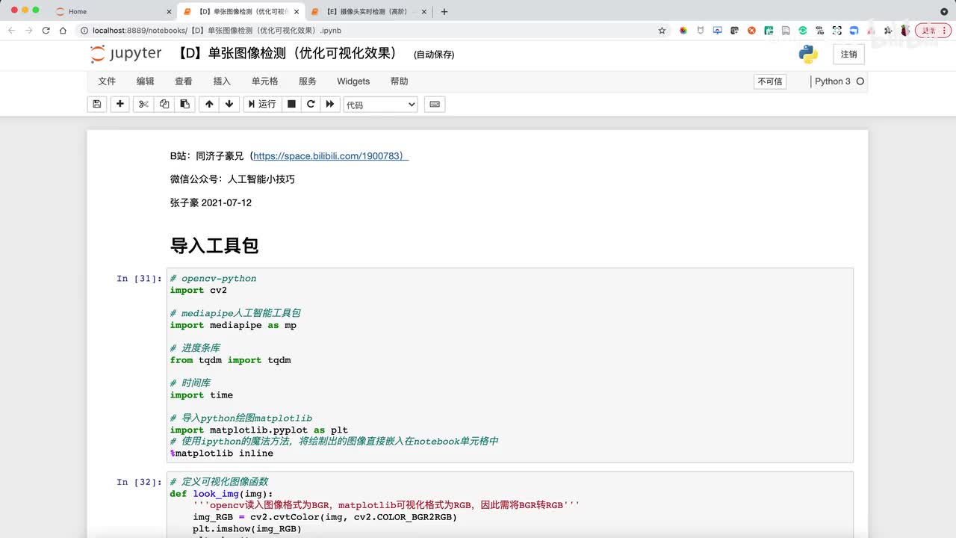
Task: Open the 编辑 menu
Action: pos(145,81)
